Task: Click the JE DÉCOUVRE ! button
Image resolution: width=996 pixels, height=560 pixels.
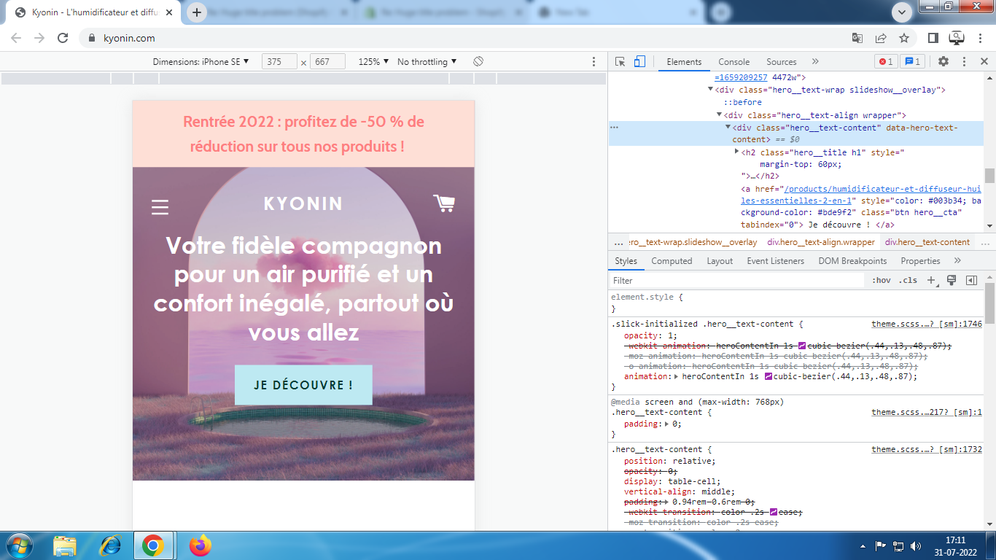Action: (303, 385)
